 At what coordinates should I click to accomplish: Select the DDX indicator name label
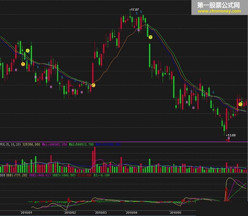(3, 175)
